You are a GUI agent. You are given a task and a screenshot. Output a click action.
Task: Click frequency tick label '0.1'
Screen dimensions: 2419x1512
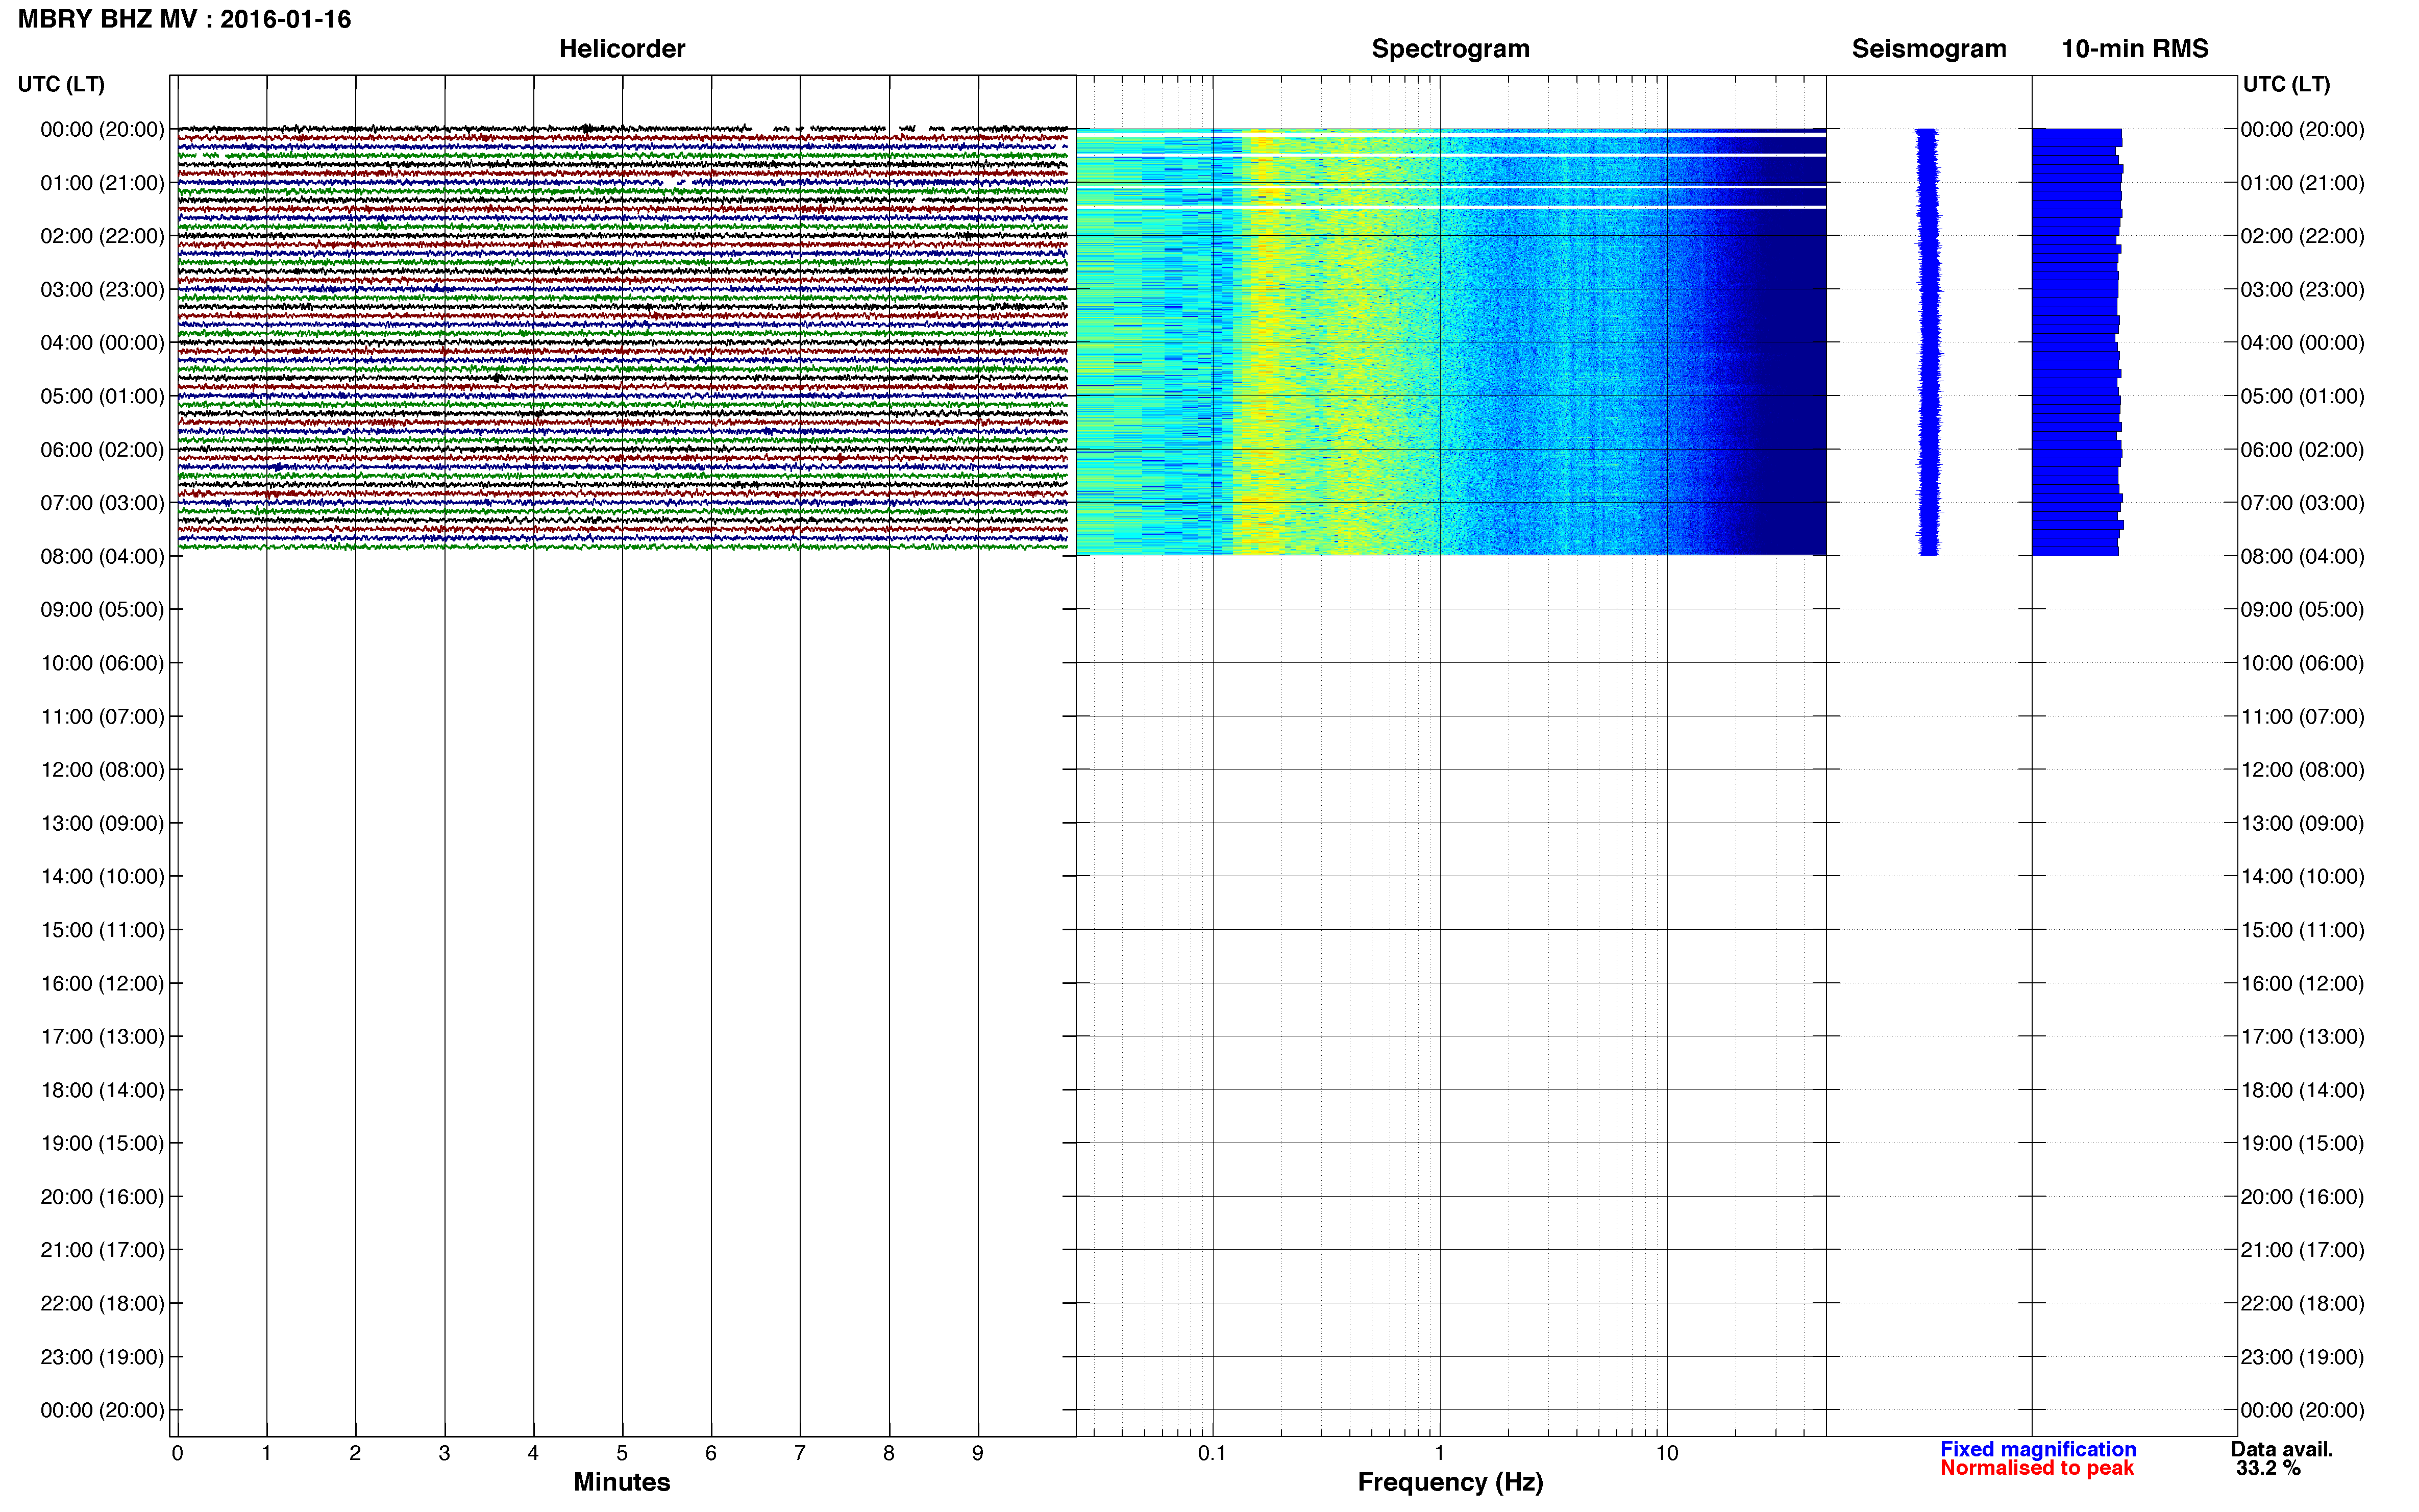click(x=1212, y=1454)
